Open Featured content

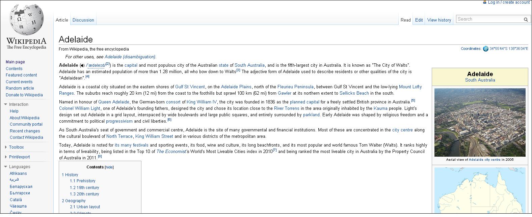[x=21, y=75]
